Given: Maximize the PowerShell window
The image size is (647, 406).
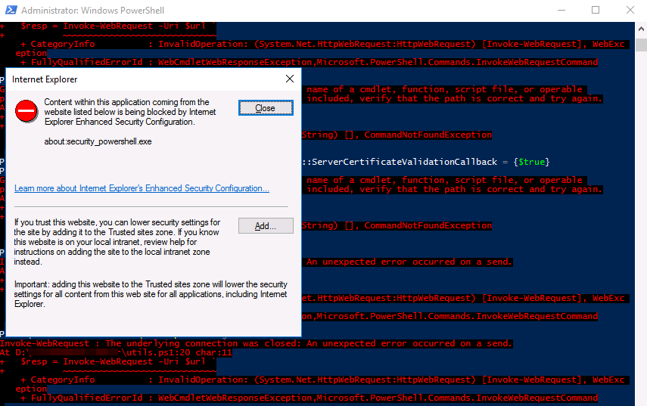Looking at the screenshot, I should [x=596, y=11].
